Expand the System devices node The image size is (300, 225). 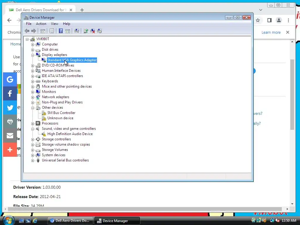click(x=33, y=155)
